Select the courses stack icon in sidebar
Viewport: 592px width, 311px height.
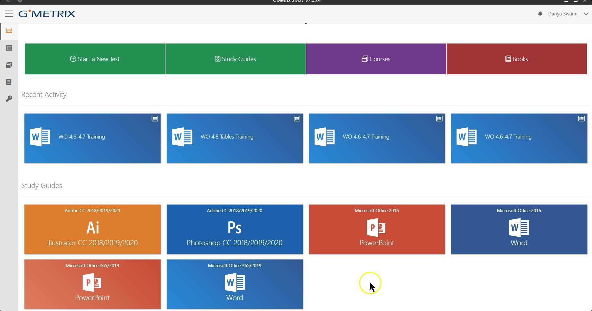point(9,65)
